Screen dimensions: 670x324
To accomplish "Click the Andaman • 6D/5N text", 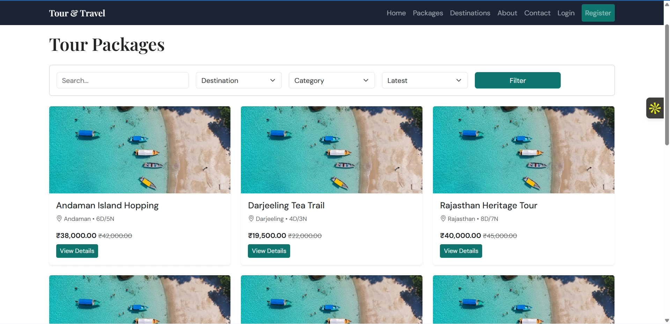I will 89,219.
